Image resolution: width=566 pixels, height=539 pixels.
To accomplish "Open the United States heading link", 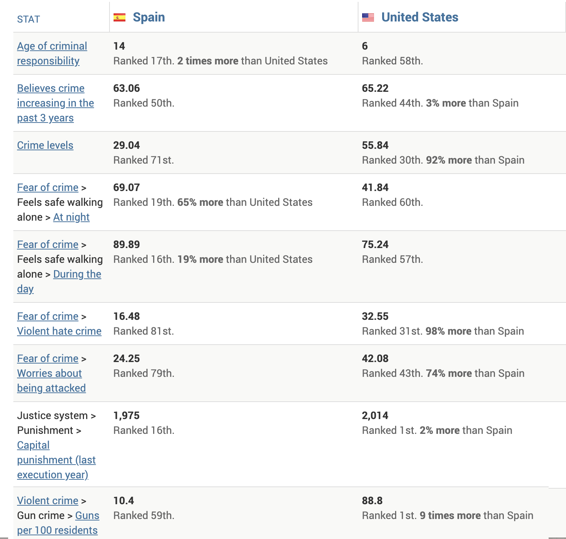I will [x=420, y=17].
